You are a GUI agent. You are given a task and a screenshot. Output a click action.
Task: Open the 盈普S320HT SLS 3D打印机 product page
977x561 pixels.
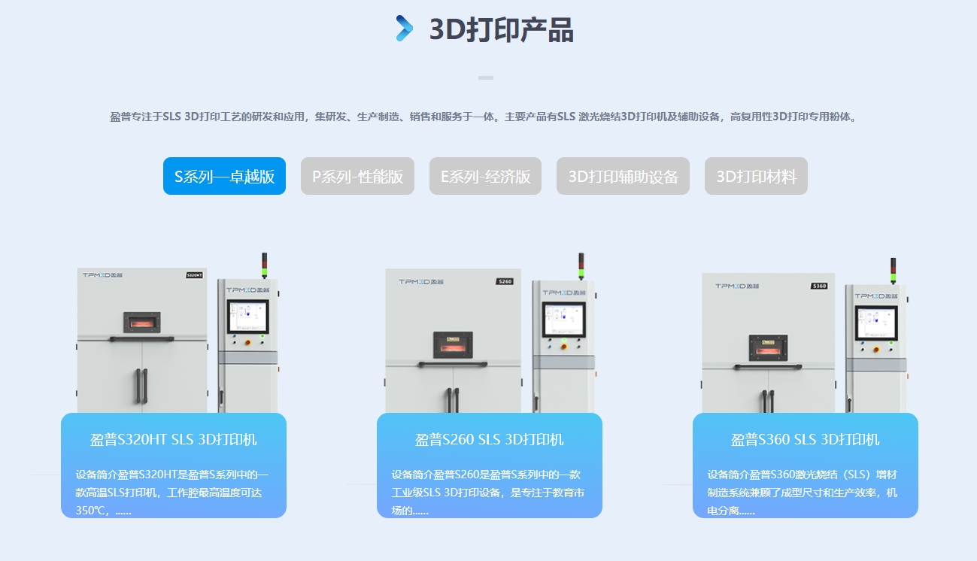173,439
